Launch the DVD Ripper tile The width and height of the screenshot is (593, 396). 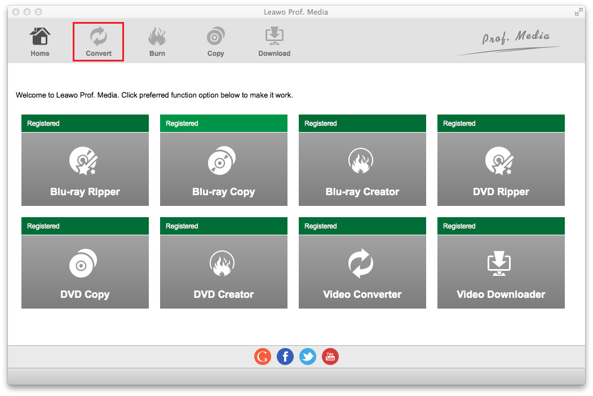click(x=501, y=169)
